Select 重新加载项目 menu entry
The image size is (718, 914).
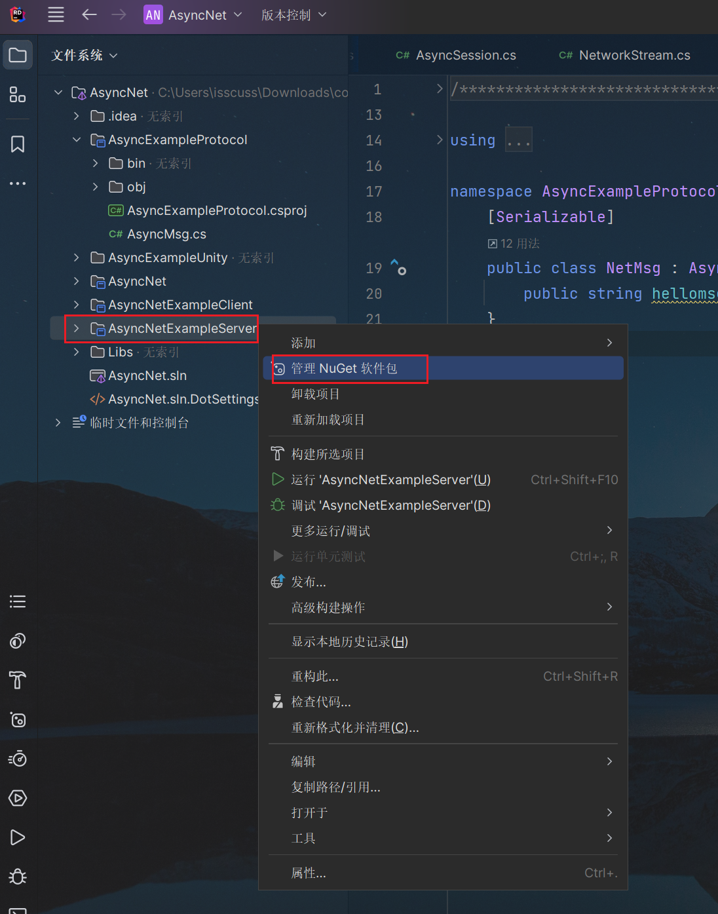tap(444, 419)
